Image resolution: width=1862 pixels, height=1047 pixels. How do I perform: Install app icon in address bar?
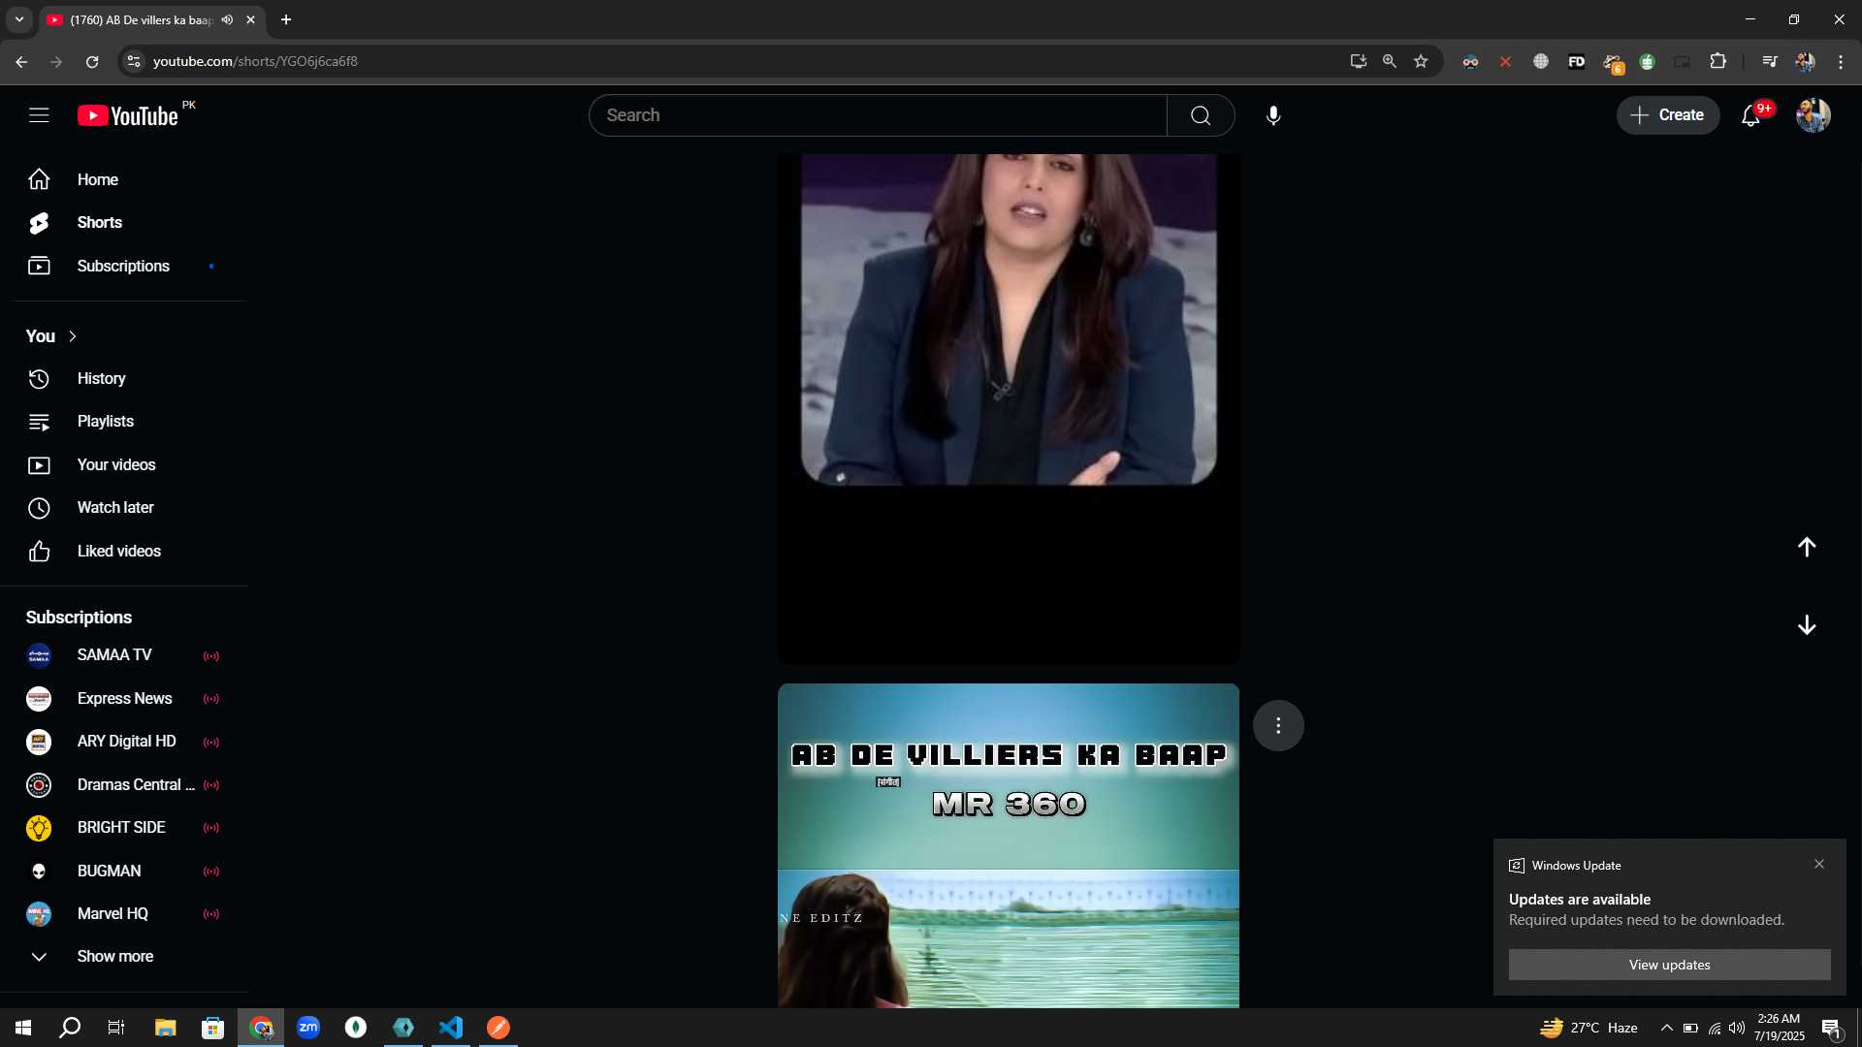1359,61
